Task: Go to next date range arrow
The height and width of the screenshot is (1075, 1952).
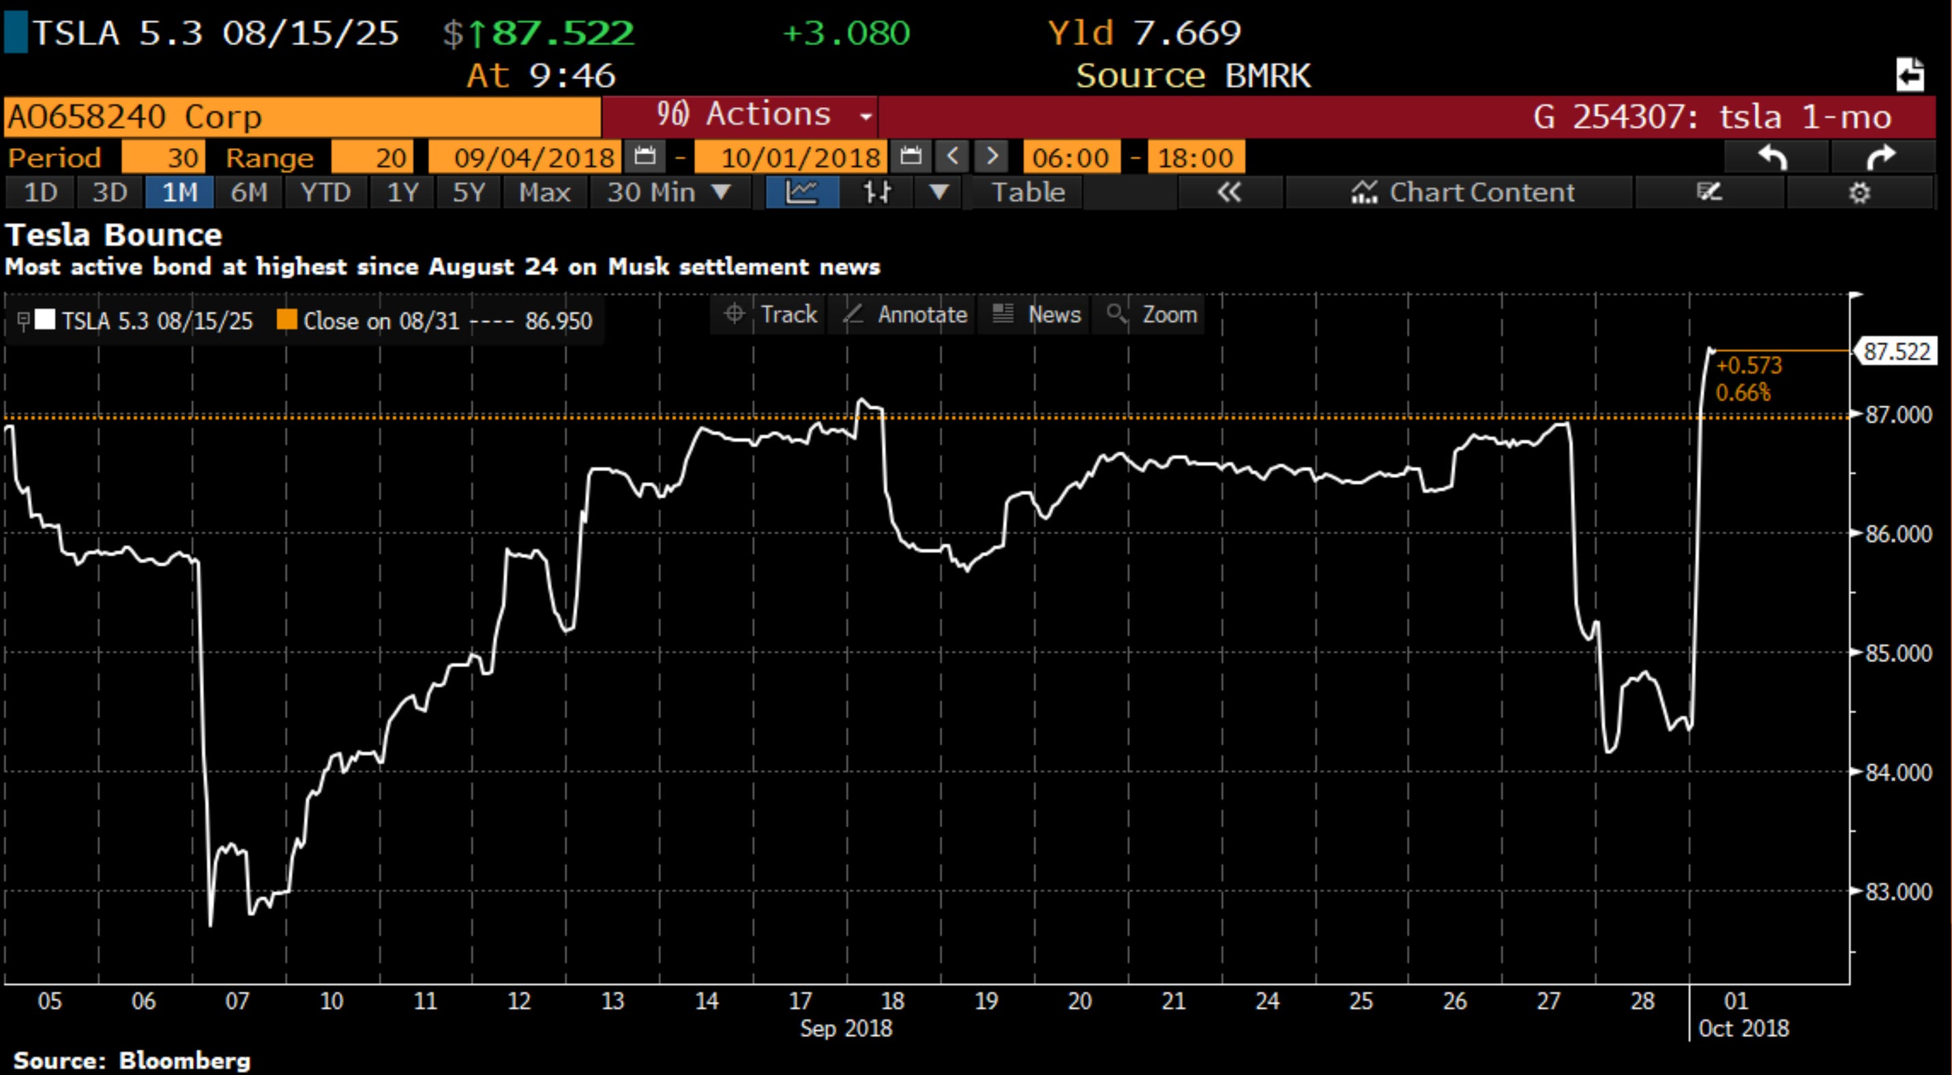Action: [991, 157]
